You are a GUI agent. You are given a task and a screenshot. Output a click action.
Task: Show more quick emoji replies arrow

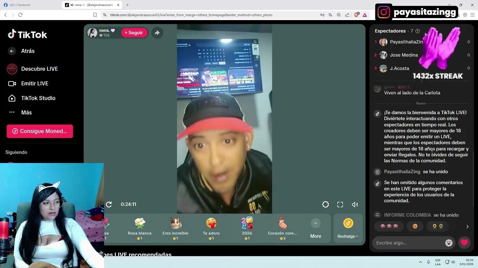point(467,226)
